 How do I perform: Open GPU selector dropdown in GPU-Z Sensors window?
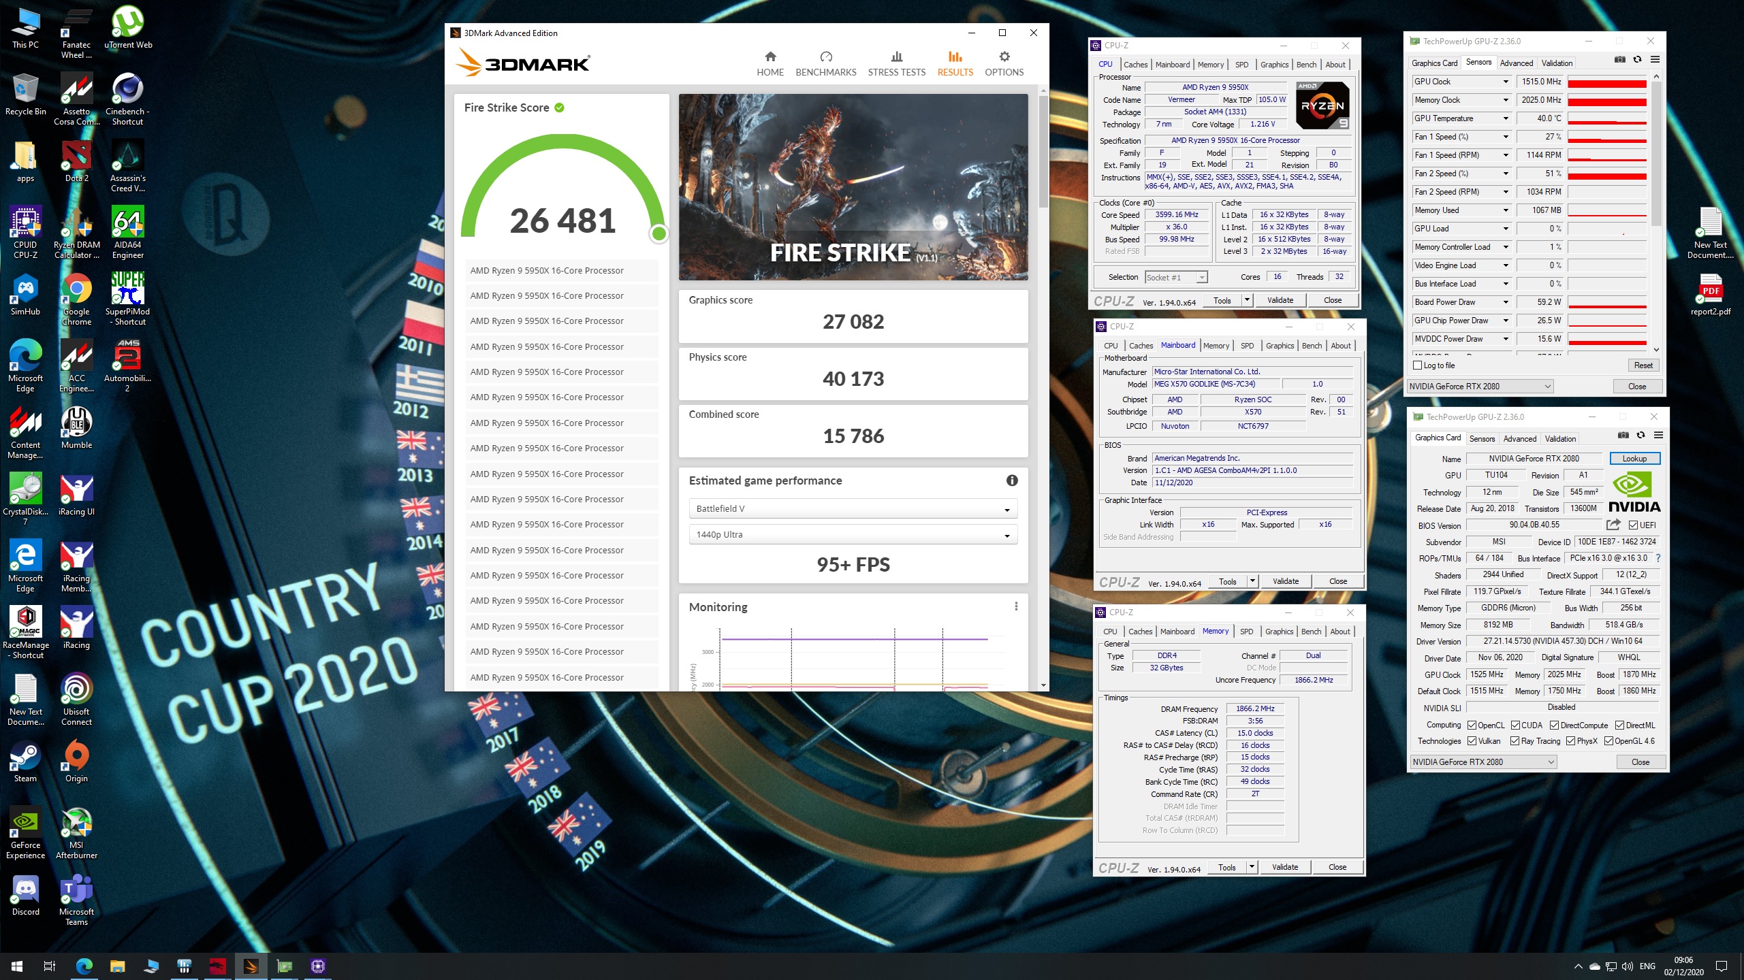tap(1479, 386)
